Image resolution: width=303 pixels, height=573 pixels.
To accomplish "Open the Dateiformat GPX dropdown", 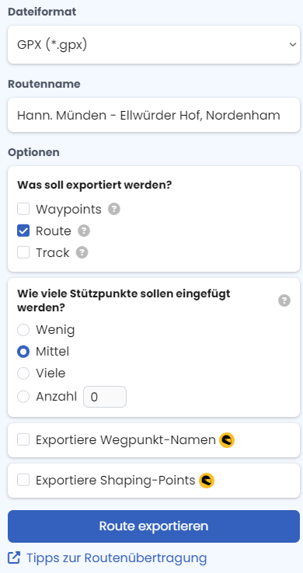I will point(154,44).
